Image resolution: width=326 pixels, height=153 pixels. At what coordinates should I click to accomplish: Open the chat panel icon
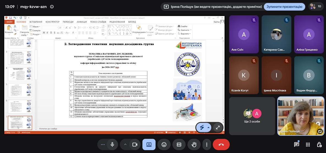tap(297, 144)
